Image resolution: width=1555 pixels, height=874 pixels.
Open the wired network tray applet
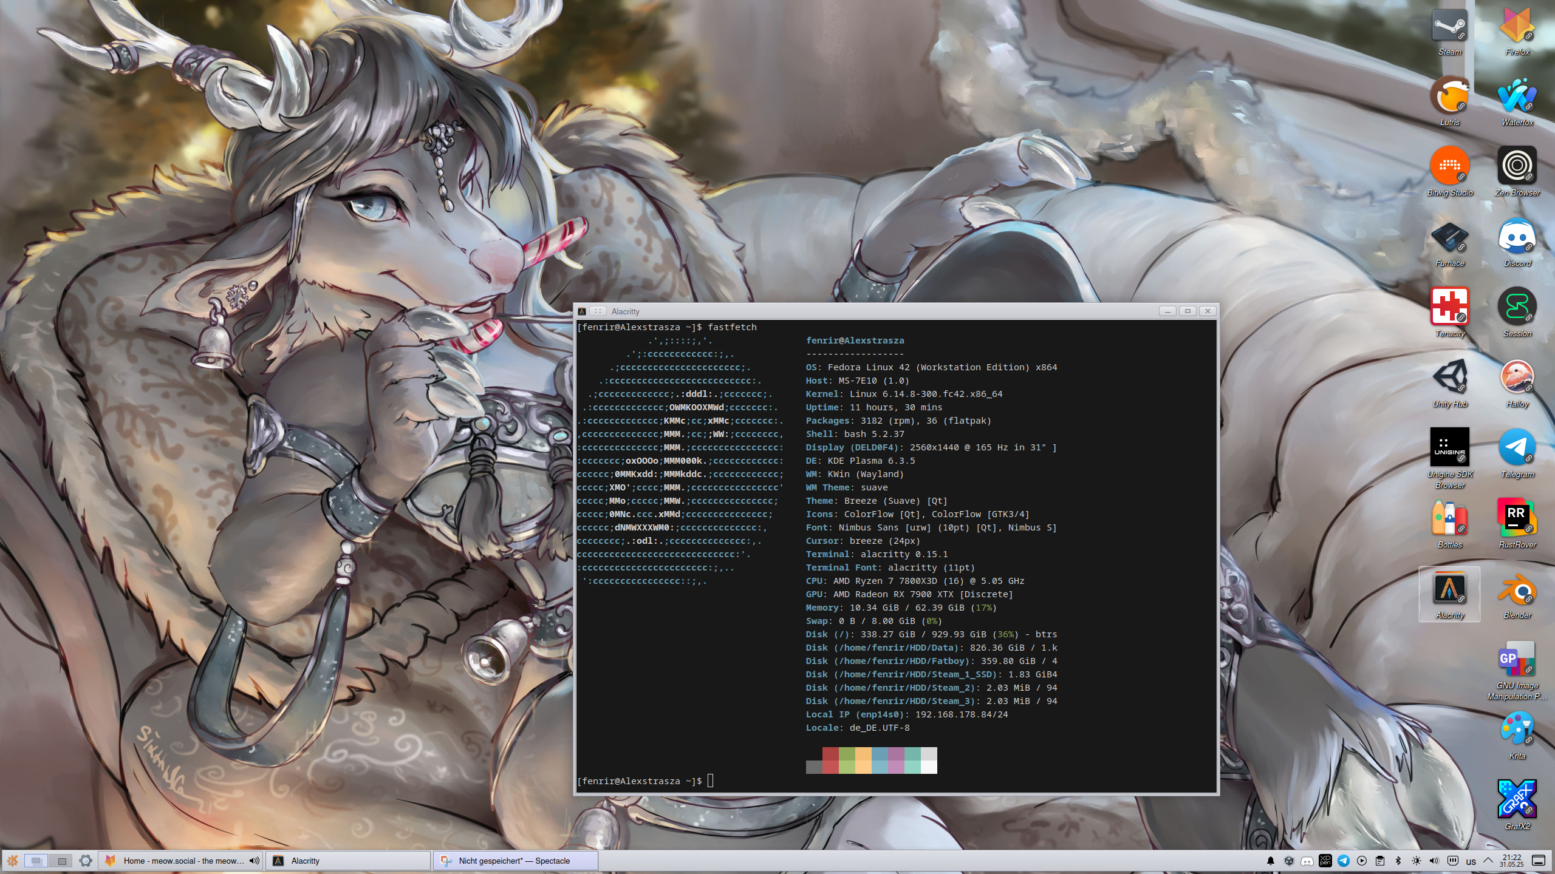click(1453, 861)
